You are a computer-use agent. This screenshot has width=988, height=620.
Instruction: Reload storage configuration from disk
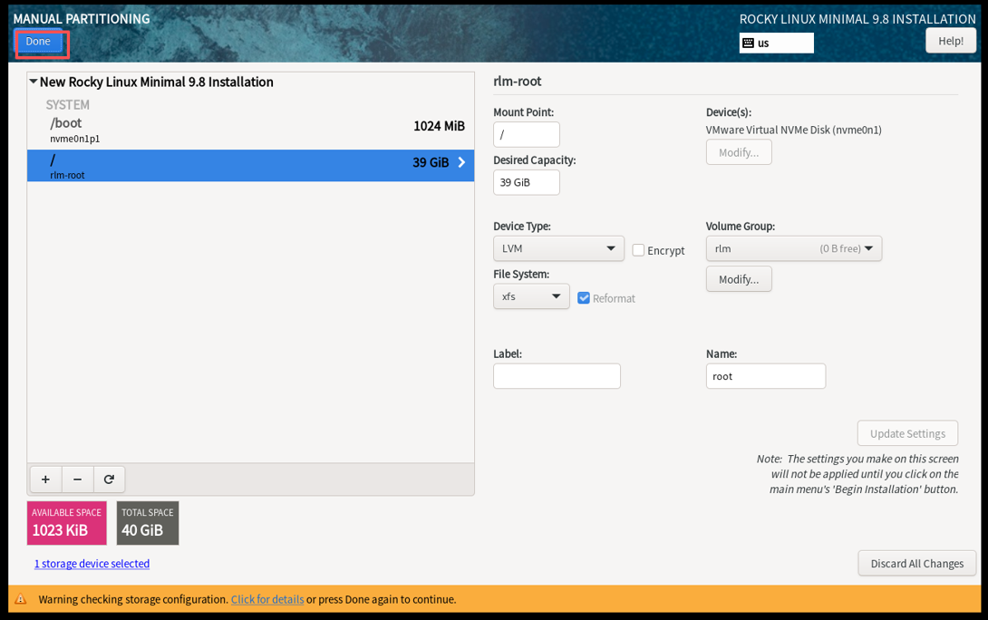(x=109, y=480)
